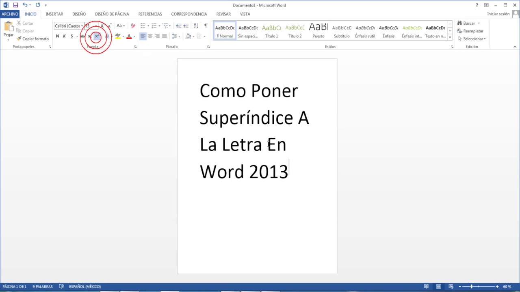The width and height of the screenshot is (520, 292).
Task: Click the bullet list (viñetas) icon
Action: click(x=143, y=26)
